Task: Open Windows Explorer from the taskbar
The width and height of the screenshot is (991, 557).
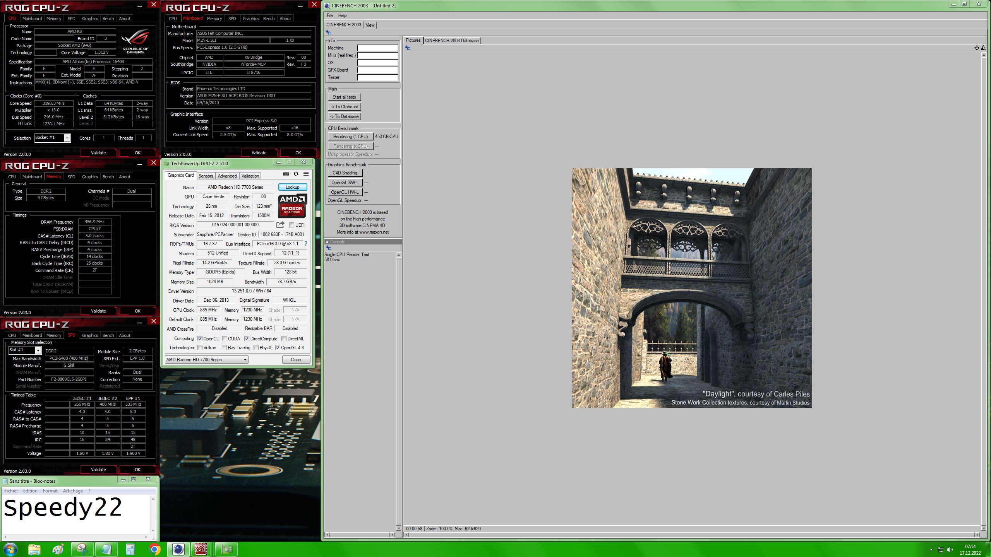Action: pos(34,549)
